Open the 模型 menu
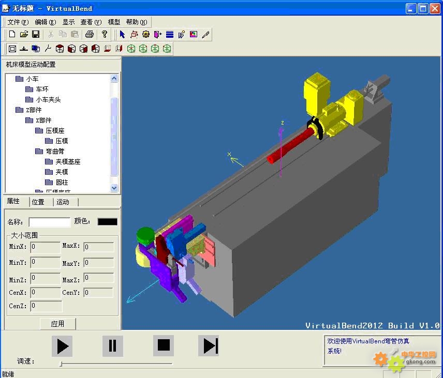The height and width of the screenshot is (378, 443). pyautogui.click(x=114, y=22)
